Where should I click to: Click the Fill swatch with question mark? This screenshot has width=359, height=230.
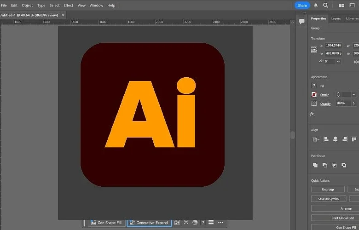314,86
